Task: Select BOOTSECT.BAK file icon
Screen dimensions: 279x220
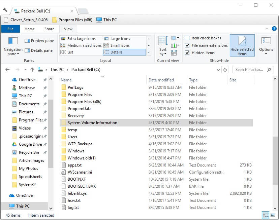Action: point(64,186)
